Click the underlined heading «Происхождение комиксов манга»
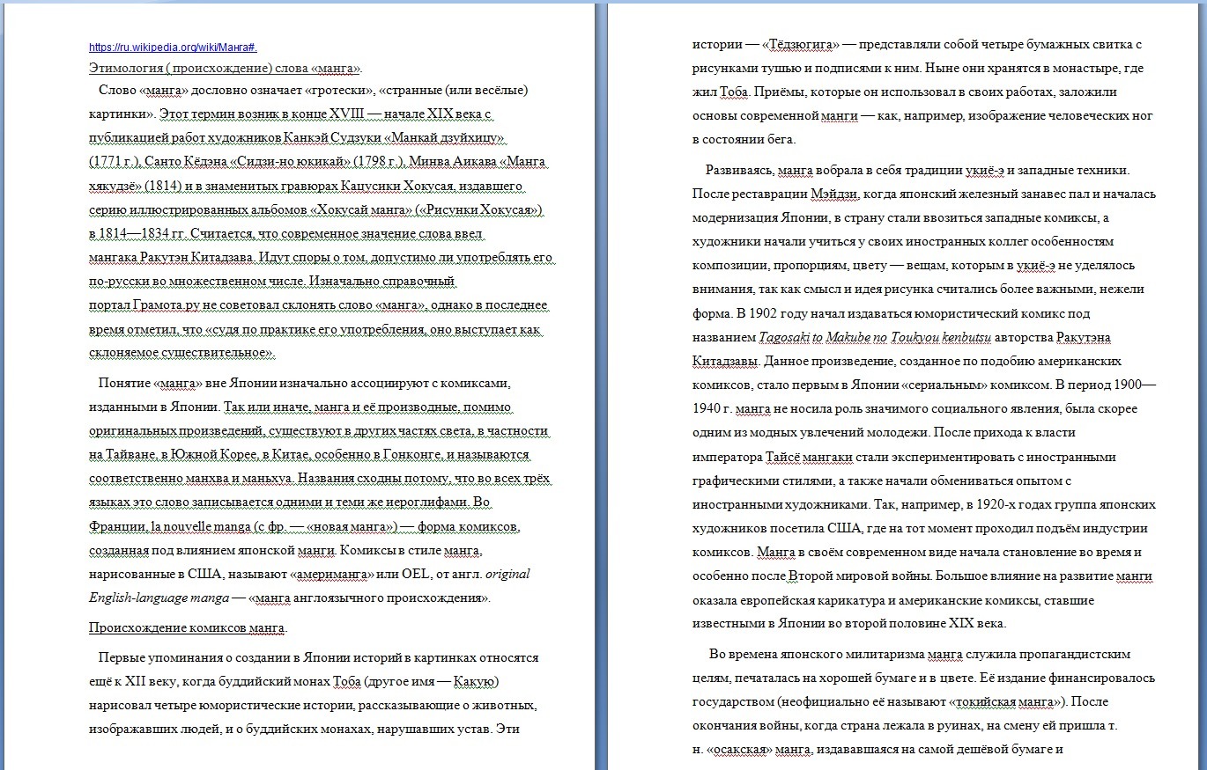The width and height of the screenshot is (1207, 770). coord(187,628)
